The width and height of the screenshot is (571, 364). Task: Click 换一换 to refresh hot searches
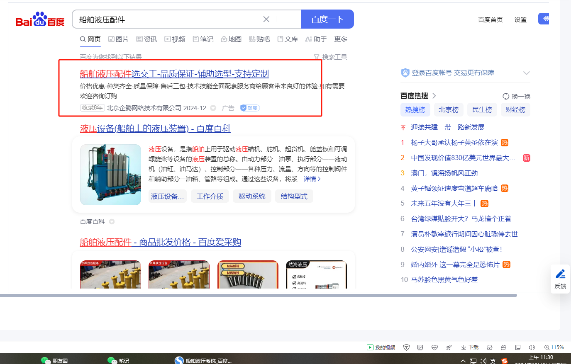[x=517, y=96]
